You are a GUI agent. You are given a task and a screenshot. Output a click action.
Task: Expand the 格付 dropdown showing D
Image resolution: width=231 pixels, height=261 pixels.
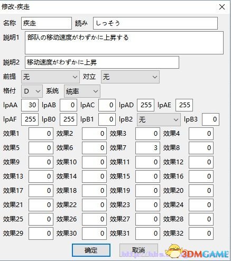point(32,91)
